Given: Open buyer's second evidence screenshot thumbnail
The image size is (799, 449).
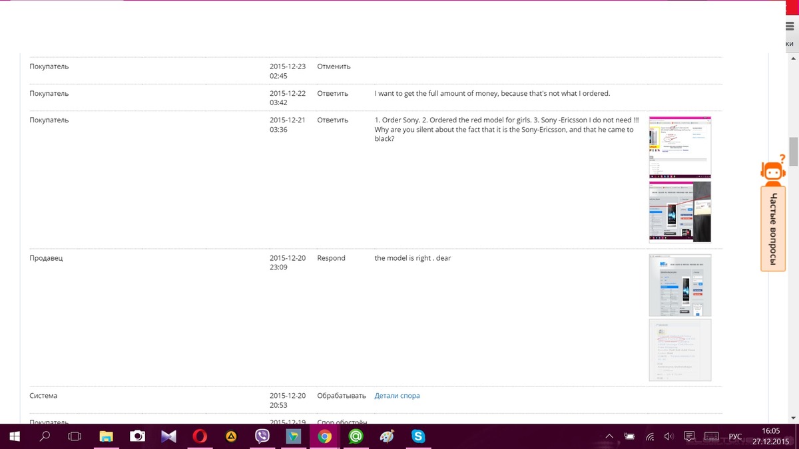Looking at the screenshot, I should [680, 212].
